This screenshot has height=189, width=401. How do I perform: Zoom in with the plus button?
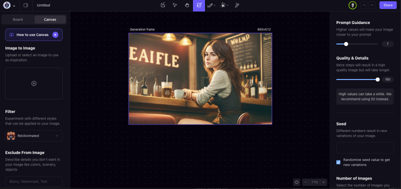click(x=323, y=182)
